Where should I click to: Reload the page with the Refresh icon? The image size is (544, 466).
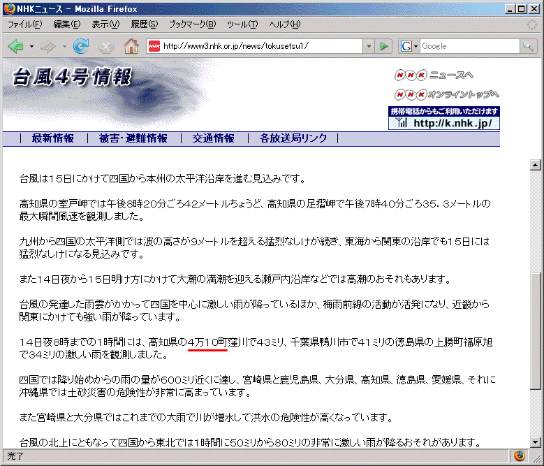tap(81, 46)
